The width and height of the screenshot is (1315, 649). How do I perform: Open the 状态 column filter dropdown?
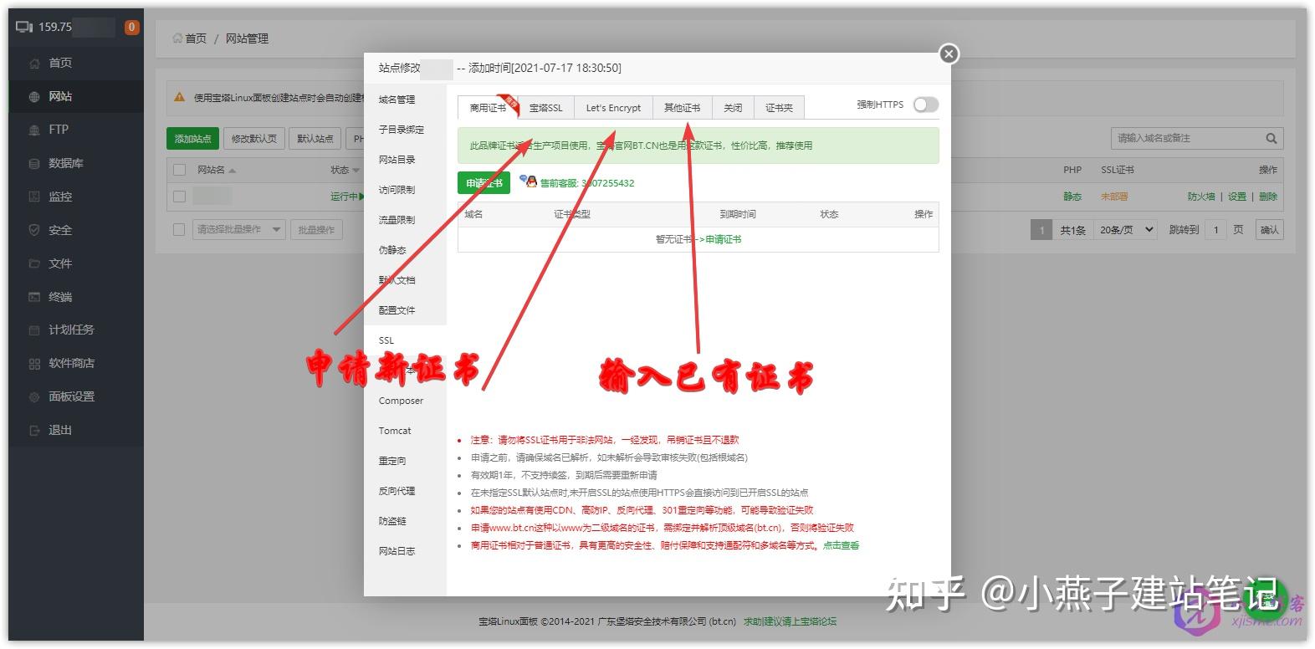tap(356, 170)
